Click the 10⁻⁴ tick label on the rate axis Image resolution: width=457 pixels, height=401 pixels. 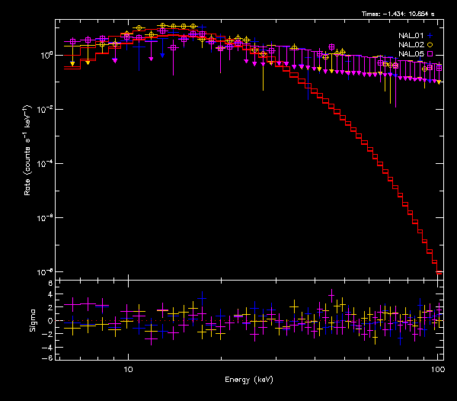point(44,164)
